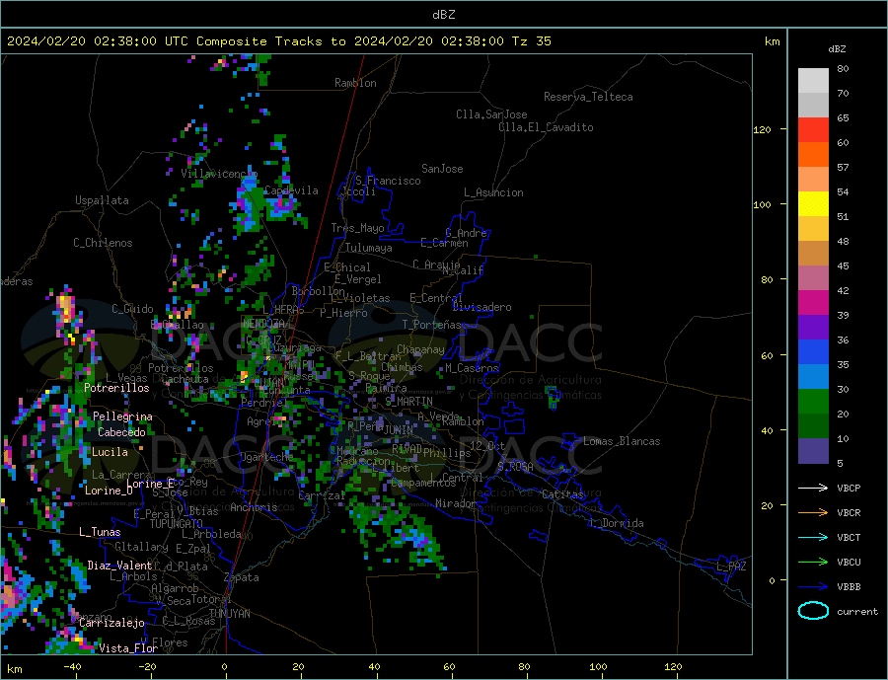Click the '120' tick on the vertical axis
Image resolution: width=888 pixels, height=680 pixels.
763,129
